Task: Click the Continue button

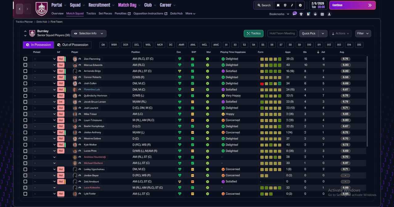Action: pos(352,5)
